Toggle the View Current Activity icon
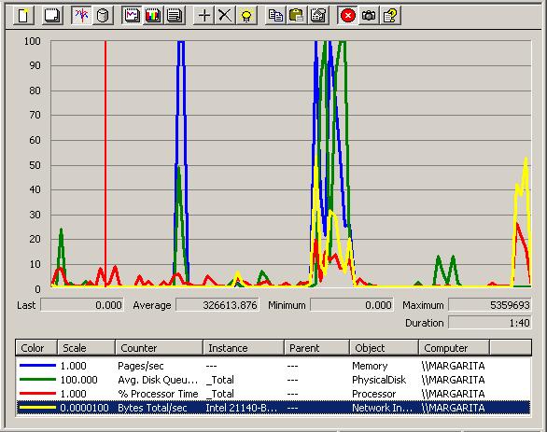This screenshot has height=432, width=547. pos(81,16)
